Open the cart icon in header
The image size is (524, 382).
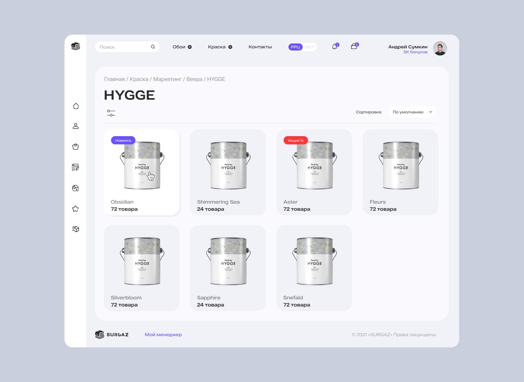click(x=354, y=47)
